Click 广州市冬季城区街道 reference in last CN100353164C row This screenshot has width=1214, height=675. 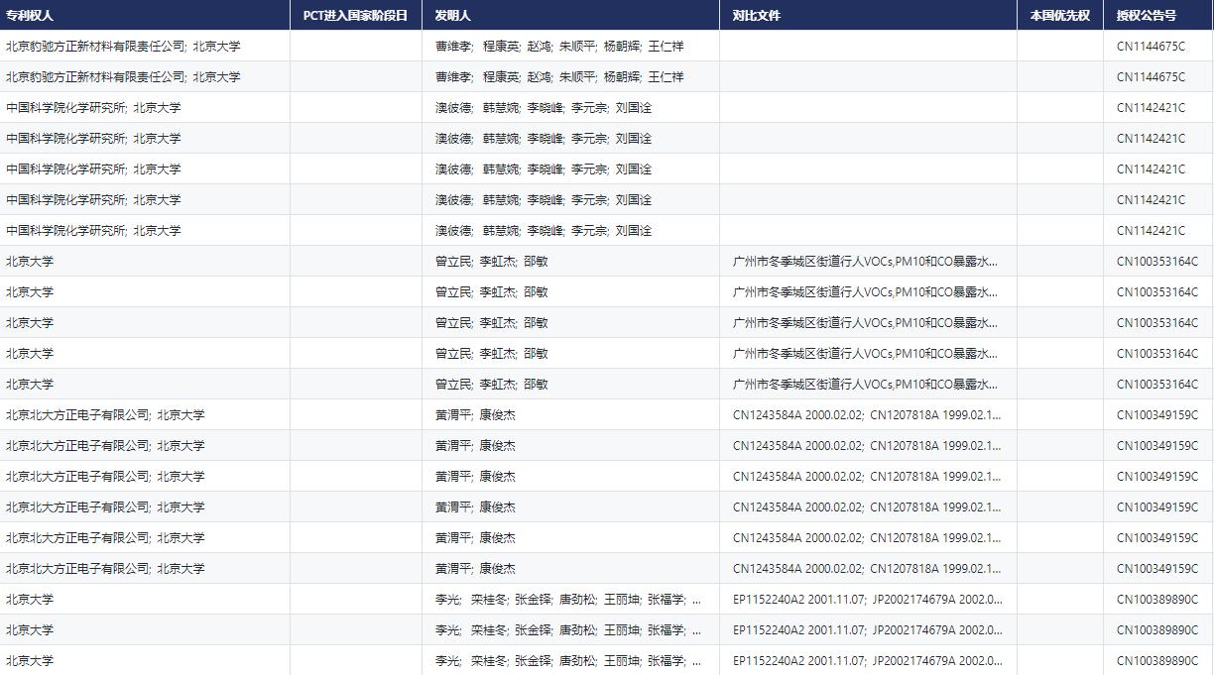click(x=865, y=384)
